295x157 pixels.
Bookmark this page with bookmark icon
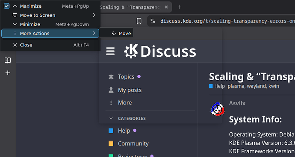click(139, 21)
